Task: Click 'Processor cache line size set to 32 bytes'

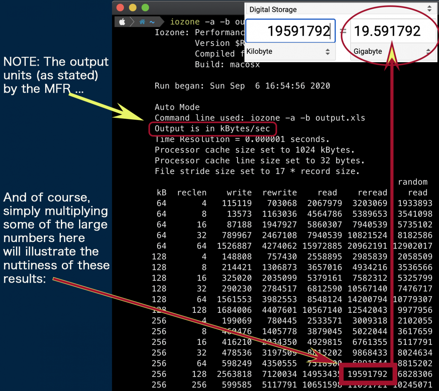Action: [x=260, y=161]
